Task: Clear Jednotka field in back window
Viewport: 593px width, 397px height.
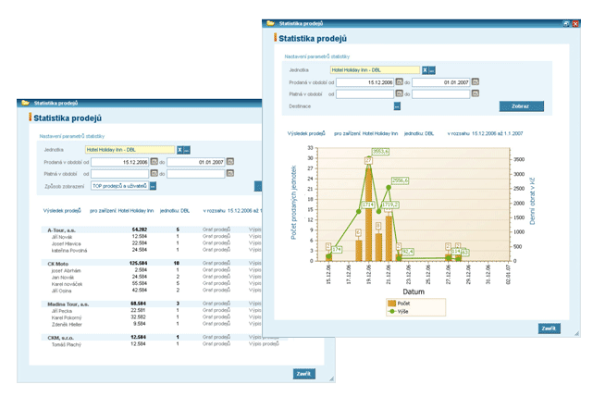Action: (179, 149)
